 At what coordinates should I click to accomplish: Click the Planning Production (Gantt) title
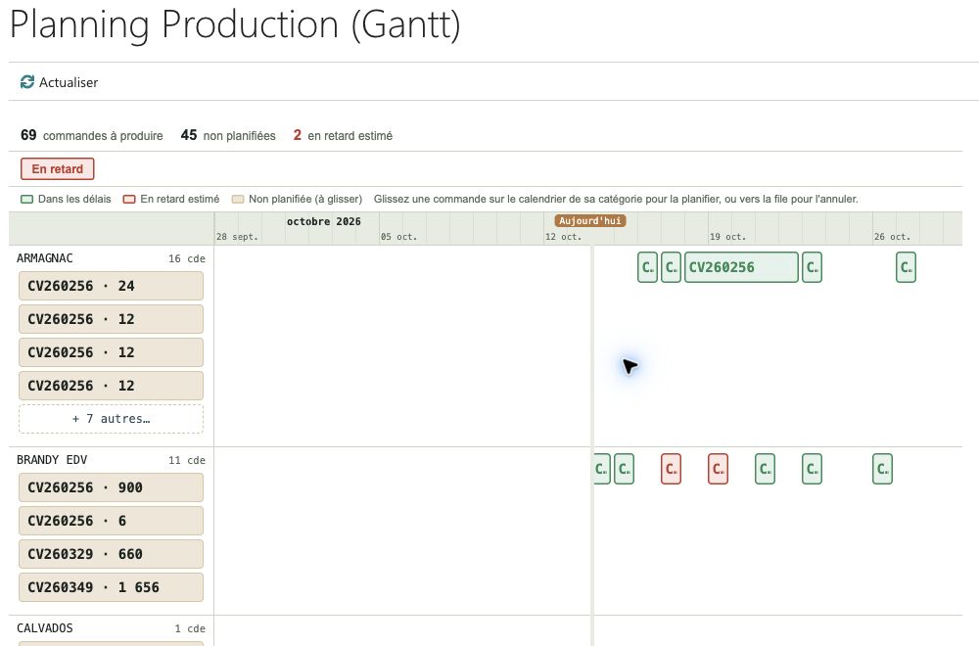[235, 25]
